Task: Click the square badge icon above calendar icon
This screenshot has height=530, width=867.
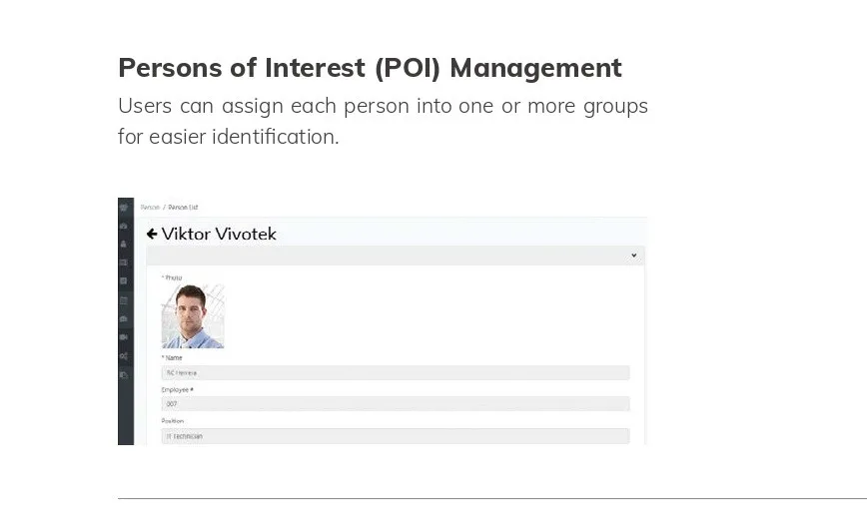Action: coord(124,280)
